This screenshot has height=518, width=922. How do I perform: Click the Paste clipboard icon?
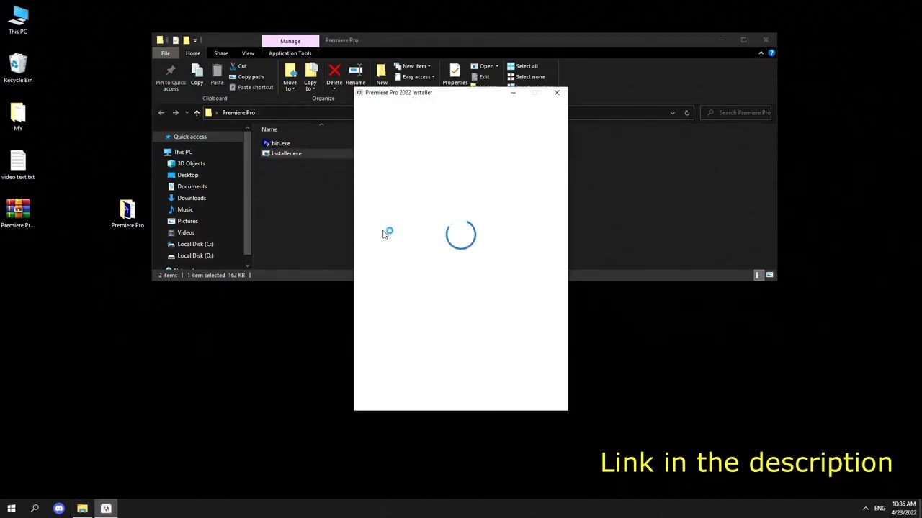coord(217,71)
